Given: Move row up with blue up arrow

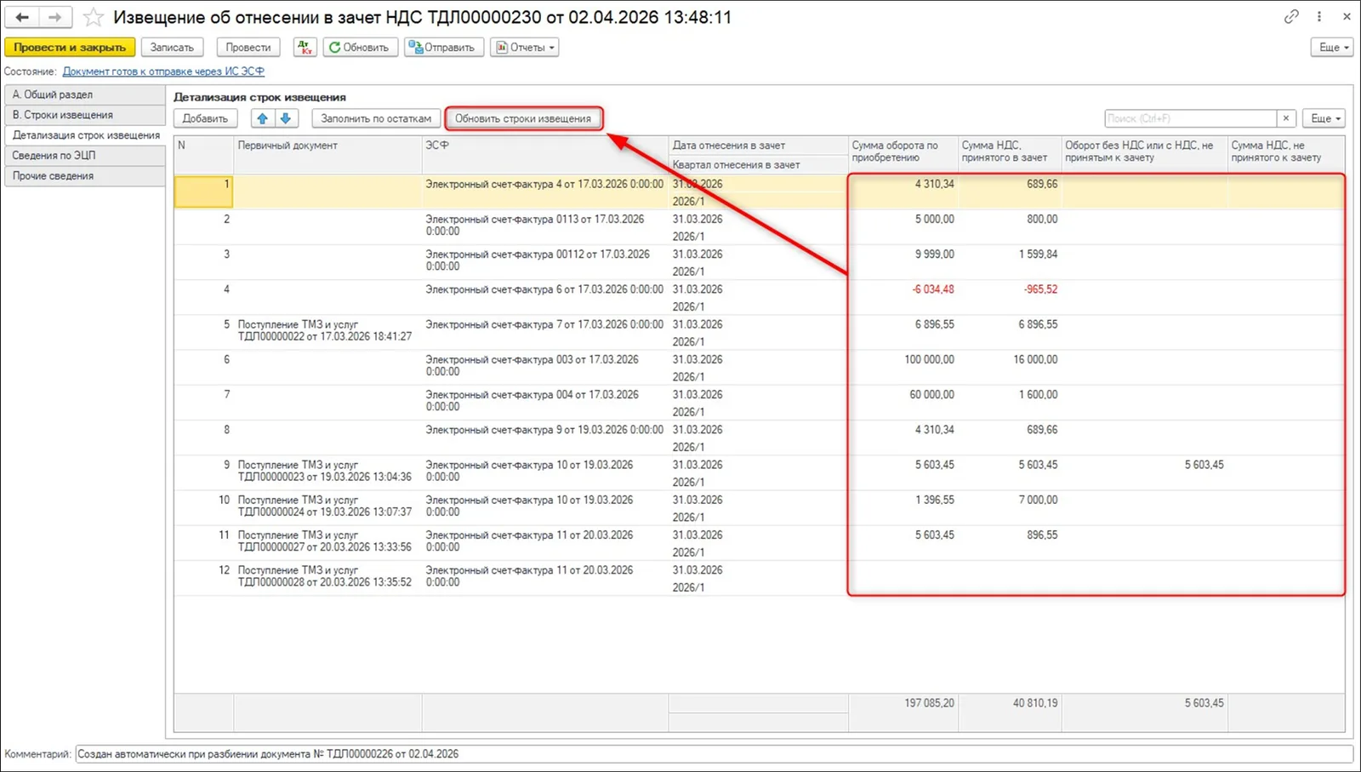Looking at the screenshot, I should coord(263,118).
